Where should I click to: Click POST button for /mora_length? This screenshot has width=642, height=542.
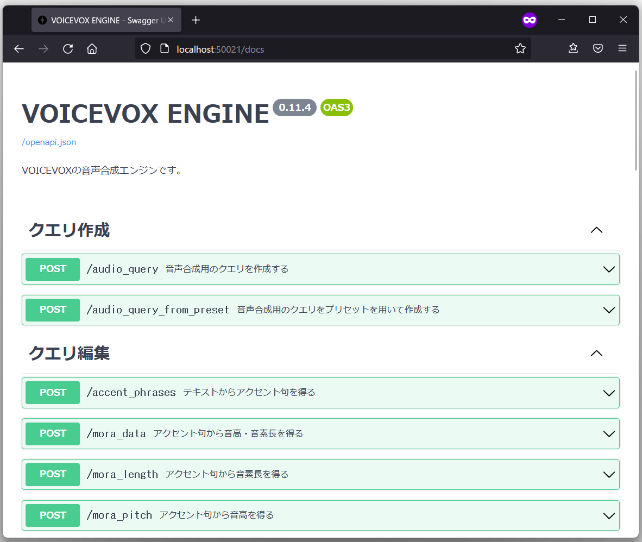pyautogui.click(x=53, y=475)
